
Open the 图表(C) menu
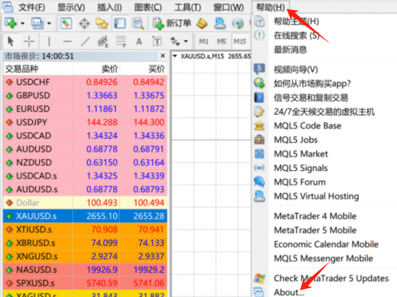(x=148, y=7)
